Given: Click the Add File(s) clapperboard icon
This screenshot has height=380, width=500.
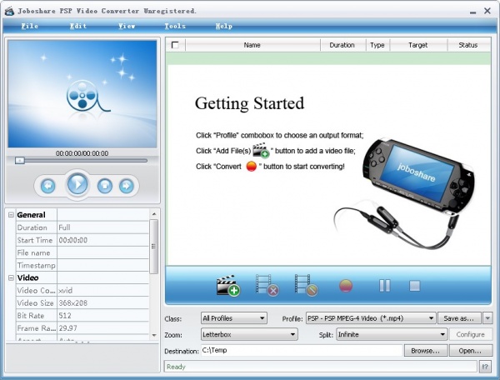Looking at the screenshot, I should pos(228,285).
